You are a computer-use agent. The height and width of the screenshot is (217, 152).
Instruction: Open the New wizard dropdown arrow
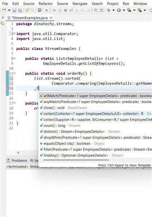point(9,10)
